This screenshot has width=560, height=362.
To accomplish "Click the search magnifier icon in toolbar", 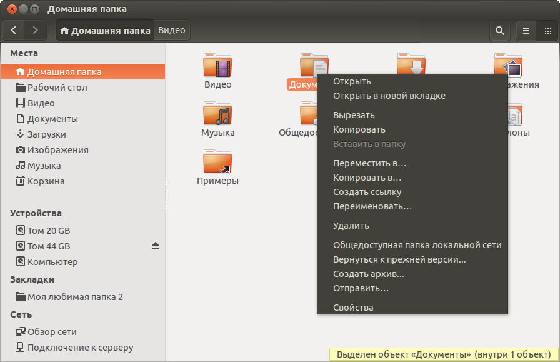I will tap(499, 30).
